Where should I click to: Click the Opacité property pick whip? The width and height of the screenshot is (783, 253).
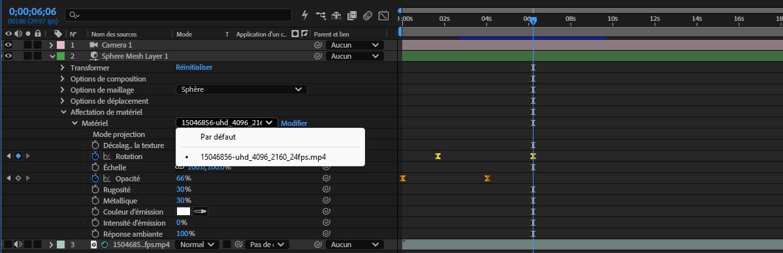click(x=326, y=178)
